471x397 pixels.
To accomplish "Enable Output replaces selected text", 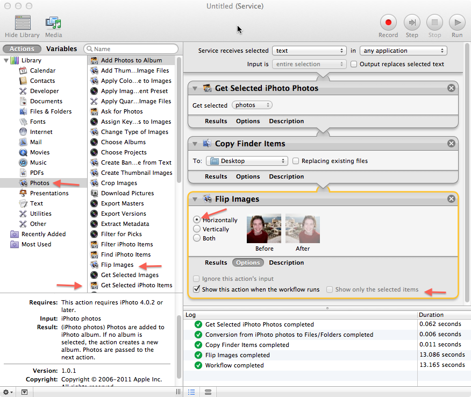I will point(354,64).
